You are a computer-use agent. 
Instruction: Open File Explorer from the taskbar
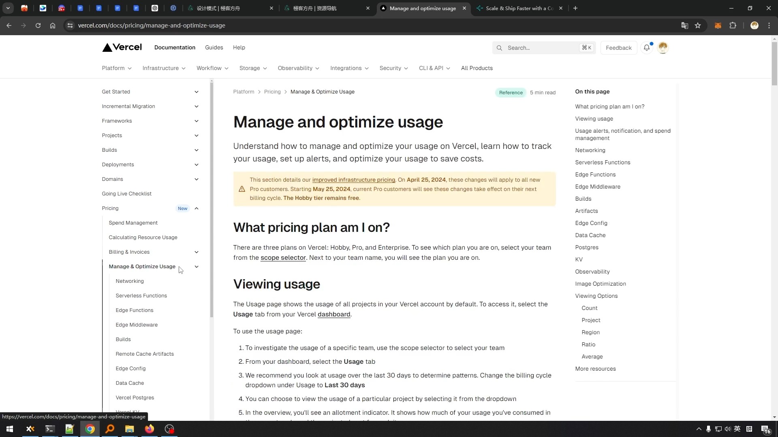tap(129, 429)
